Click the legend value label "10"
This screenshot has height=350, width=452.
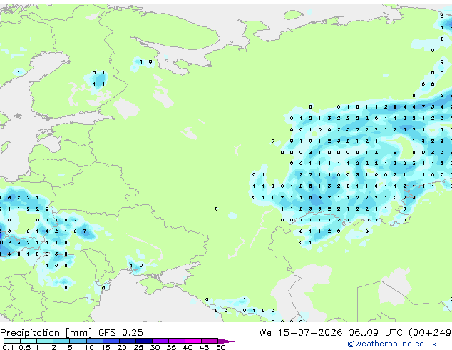(x=89, y=347)
